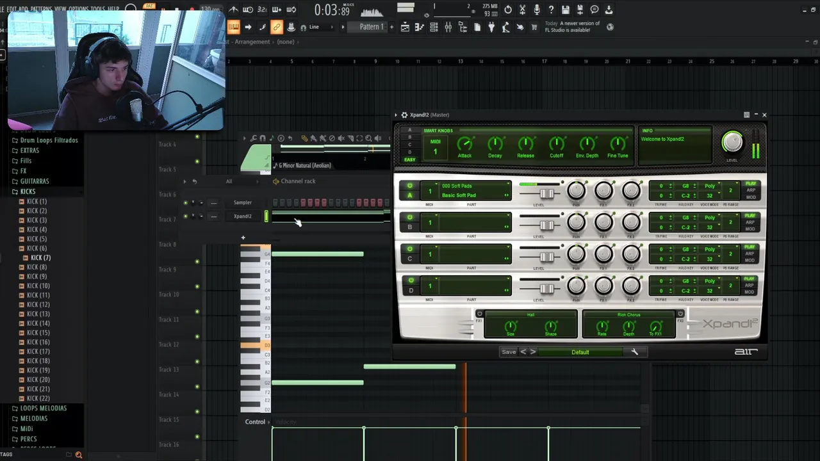Toggle power button for Xpand!2 part B

[410, 217]
